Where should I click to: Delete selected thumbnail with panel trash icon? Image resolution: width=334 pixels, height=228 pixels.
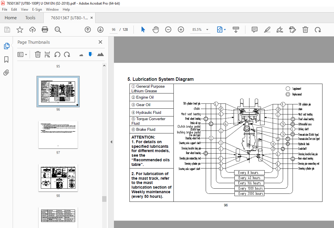(38, 55)
